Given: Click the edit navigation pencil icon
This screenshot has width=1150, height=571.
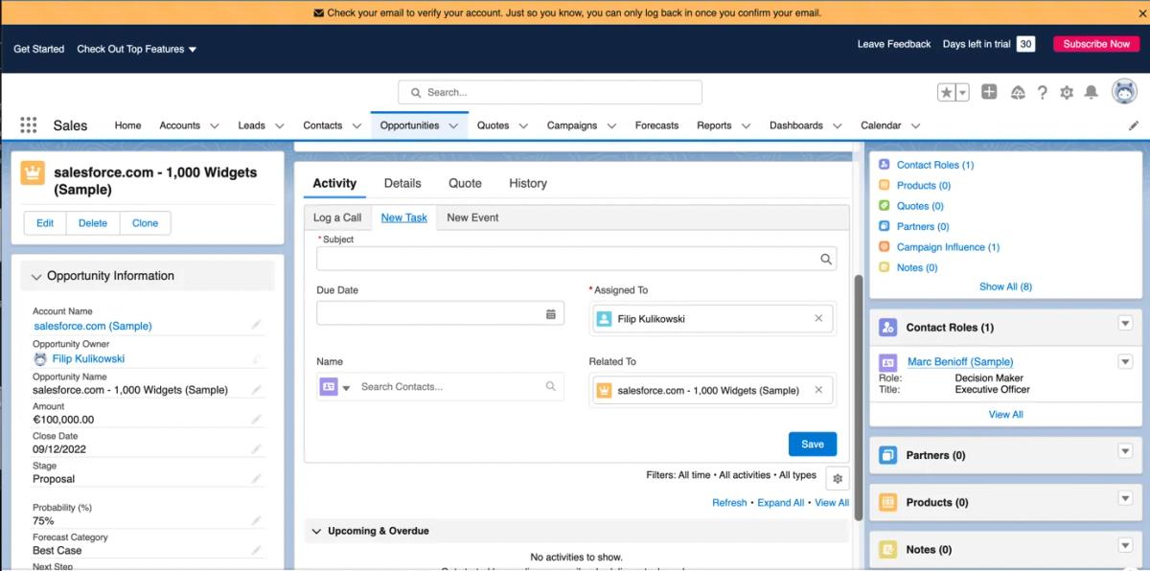Looking at the screenshot, I should click(x=1134, y=126).
